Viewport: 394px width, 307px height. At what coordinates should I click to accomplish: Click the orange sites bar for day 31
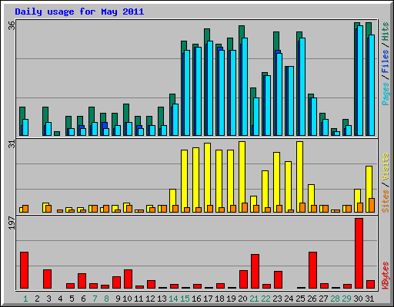372,205
